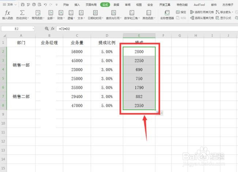Image resolution: width=238 pixels, height=172 pixels.
Task: Select cell with 23000
Action: click(x=77, y=70)
